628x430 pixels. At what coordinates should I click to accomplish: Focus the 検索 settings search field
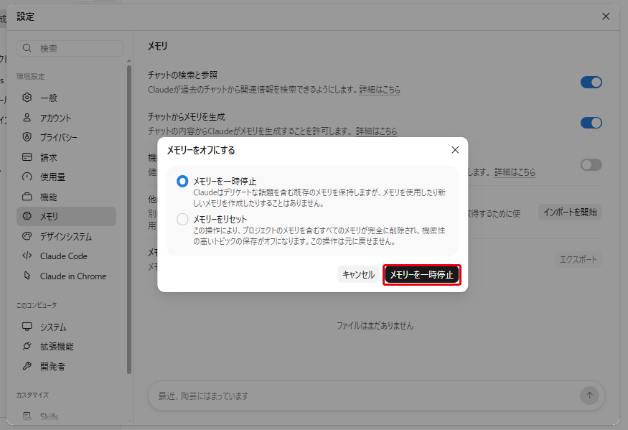coord(70,48)
